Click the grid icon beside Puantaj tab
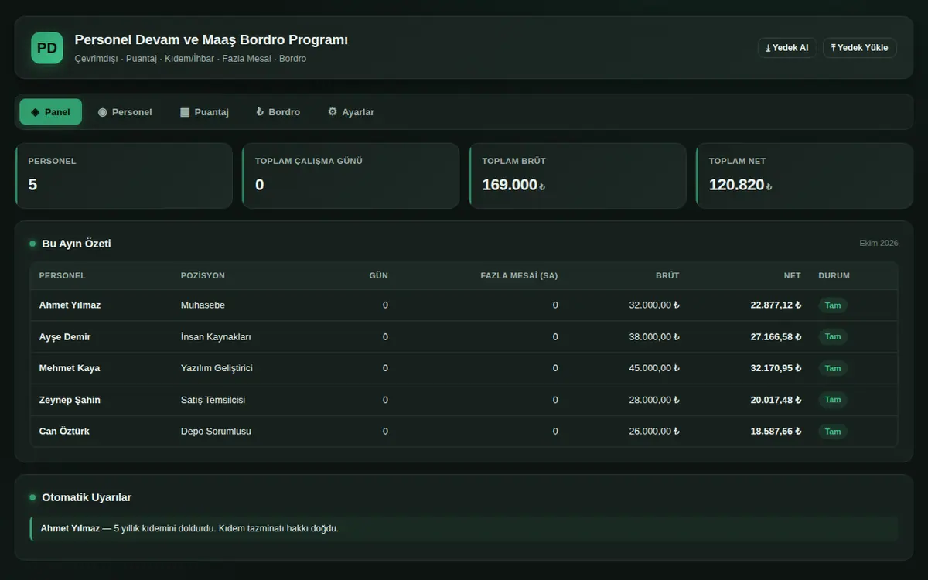This screenshot has width=928, height=580. (185, 112)
